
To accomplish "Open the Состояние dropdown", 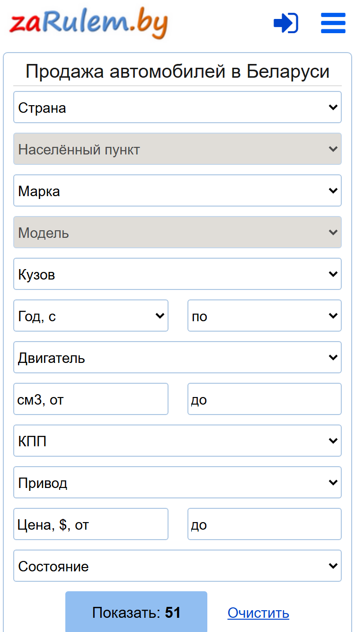I will [177, 566].
